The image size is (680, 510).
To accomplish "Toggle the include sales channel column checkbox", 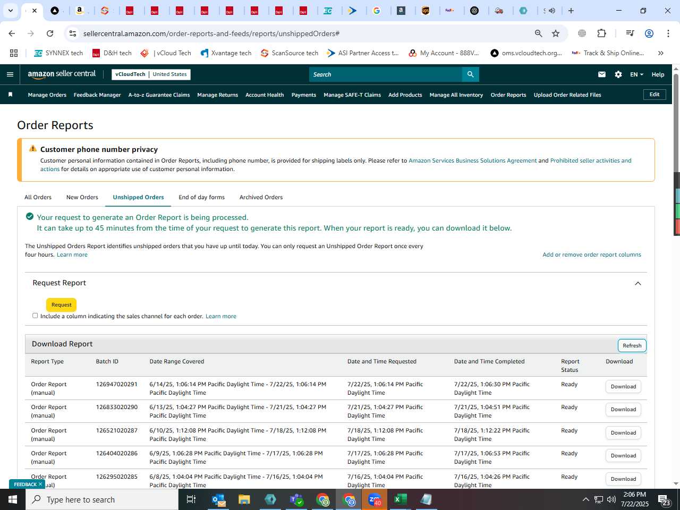I will [x=35, y=316].
